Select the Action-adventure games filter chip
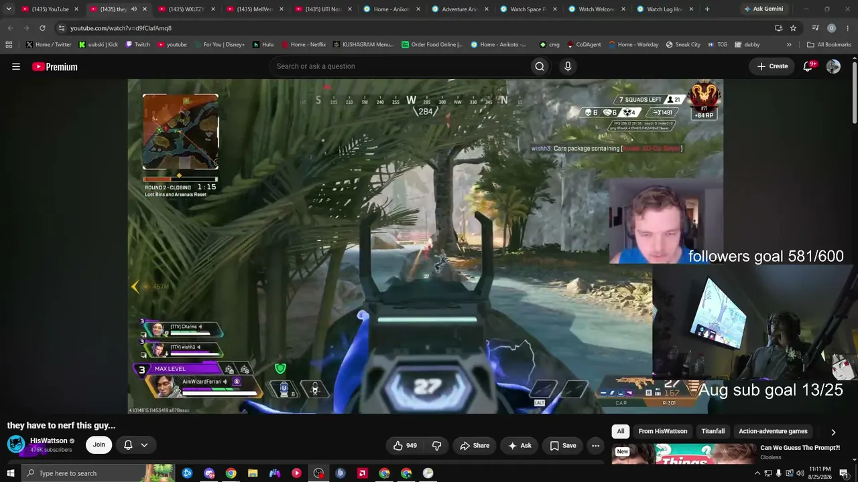This screenshot has height=482, width=858. 773,432
